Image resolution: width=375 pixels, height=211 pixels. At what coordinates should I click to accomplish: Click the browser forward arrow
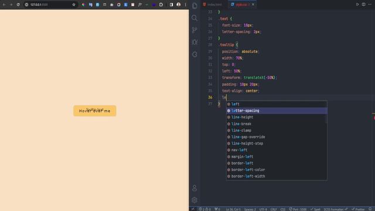pyautogui.click(x=11, y=5)
